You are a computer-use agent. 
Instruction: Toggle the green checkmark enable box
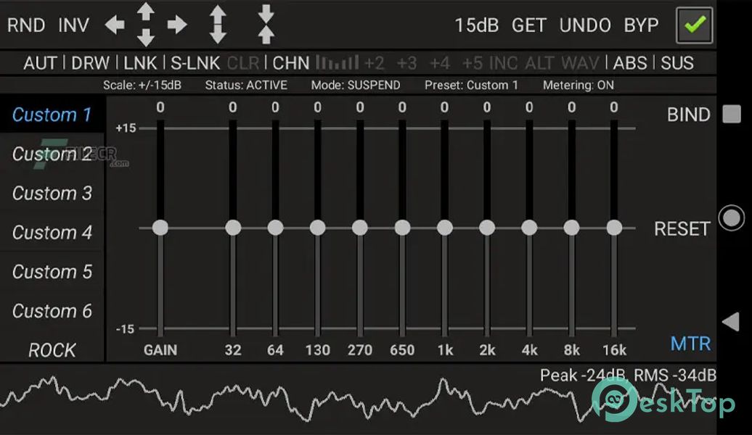click(x=694, y=25)
